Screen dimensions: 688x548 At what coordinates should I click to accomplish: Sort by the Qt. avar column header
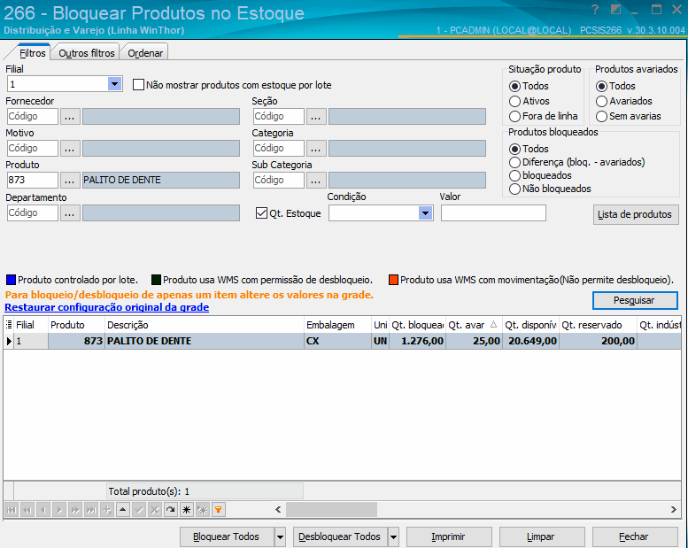pyautogui.click(x=474, y=325)
